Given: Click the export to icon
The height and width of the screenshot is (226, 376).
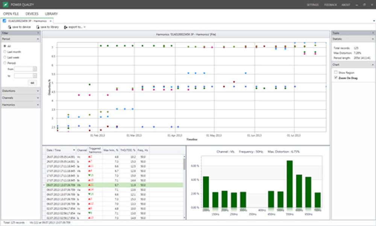Looking at the screenshot, I should (x=66, y=27).
